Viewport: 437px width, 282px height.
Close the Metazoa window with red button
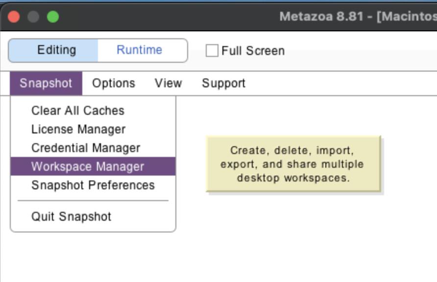click(14, 17)
